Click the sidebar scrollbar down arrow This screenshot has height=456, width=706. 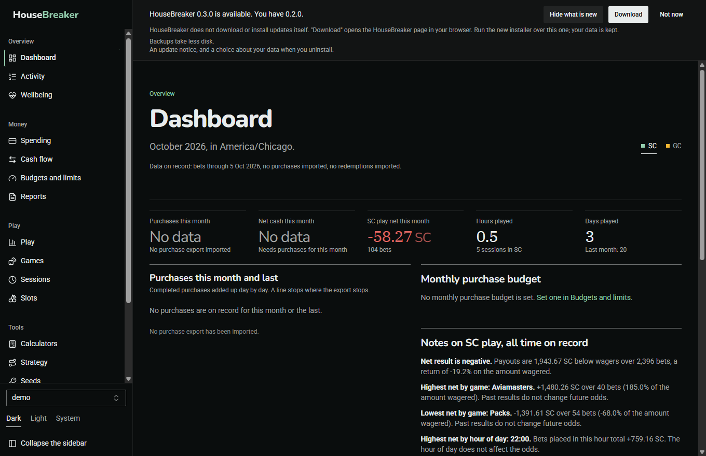pyautogui.click(x=129, y=379)
